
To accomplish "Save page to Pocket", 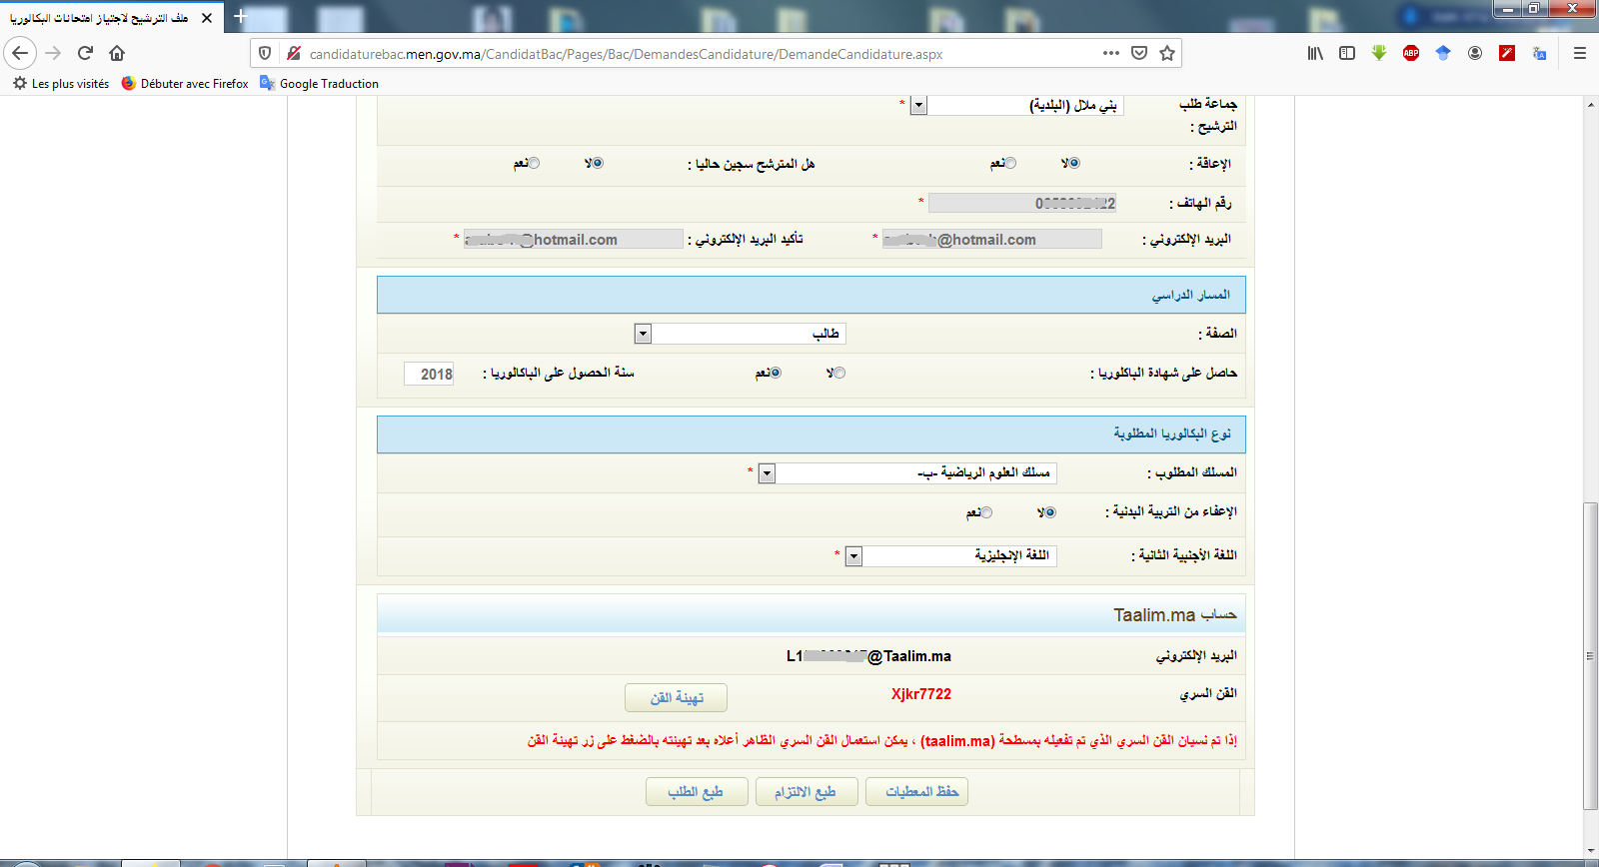I will tap(1139, 53).
